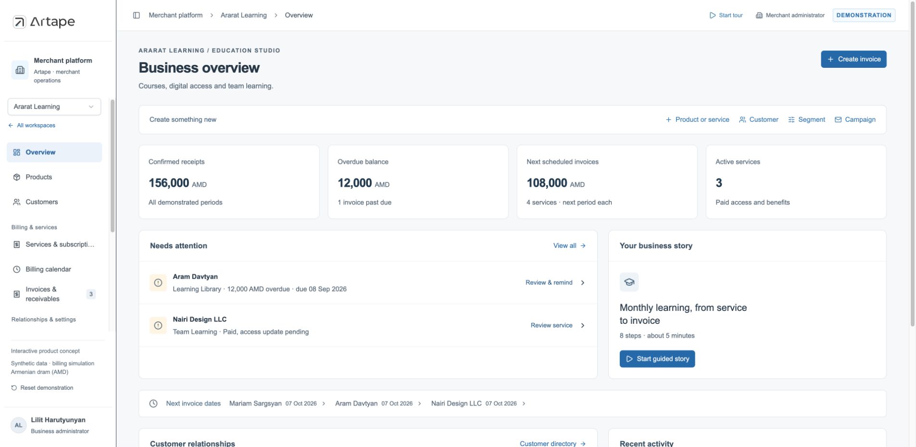Click chevron after Aram Davtyan 07 Oct 2026
916x447 pixels.
(x=419, y=404)
